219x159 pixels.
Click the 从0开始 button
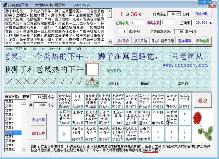point(123,41)
